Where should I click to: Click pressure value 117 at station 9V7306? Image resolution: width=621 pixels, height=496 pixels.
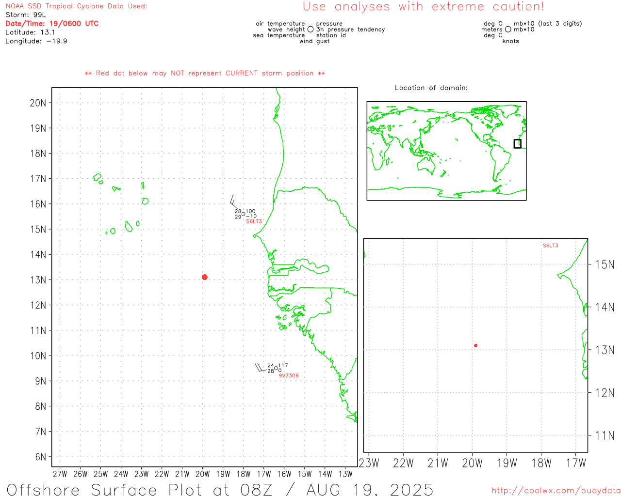click(283, 366)
